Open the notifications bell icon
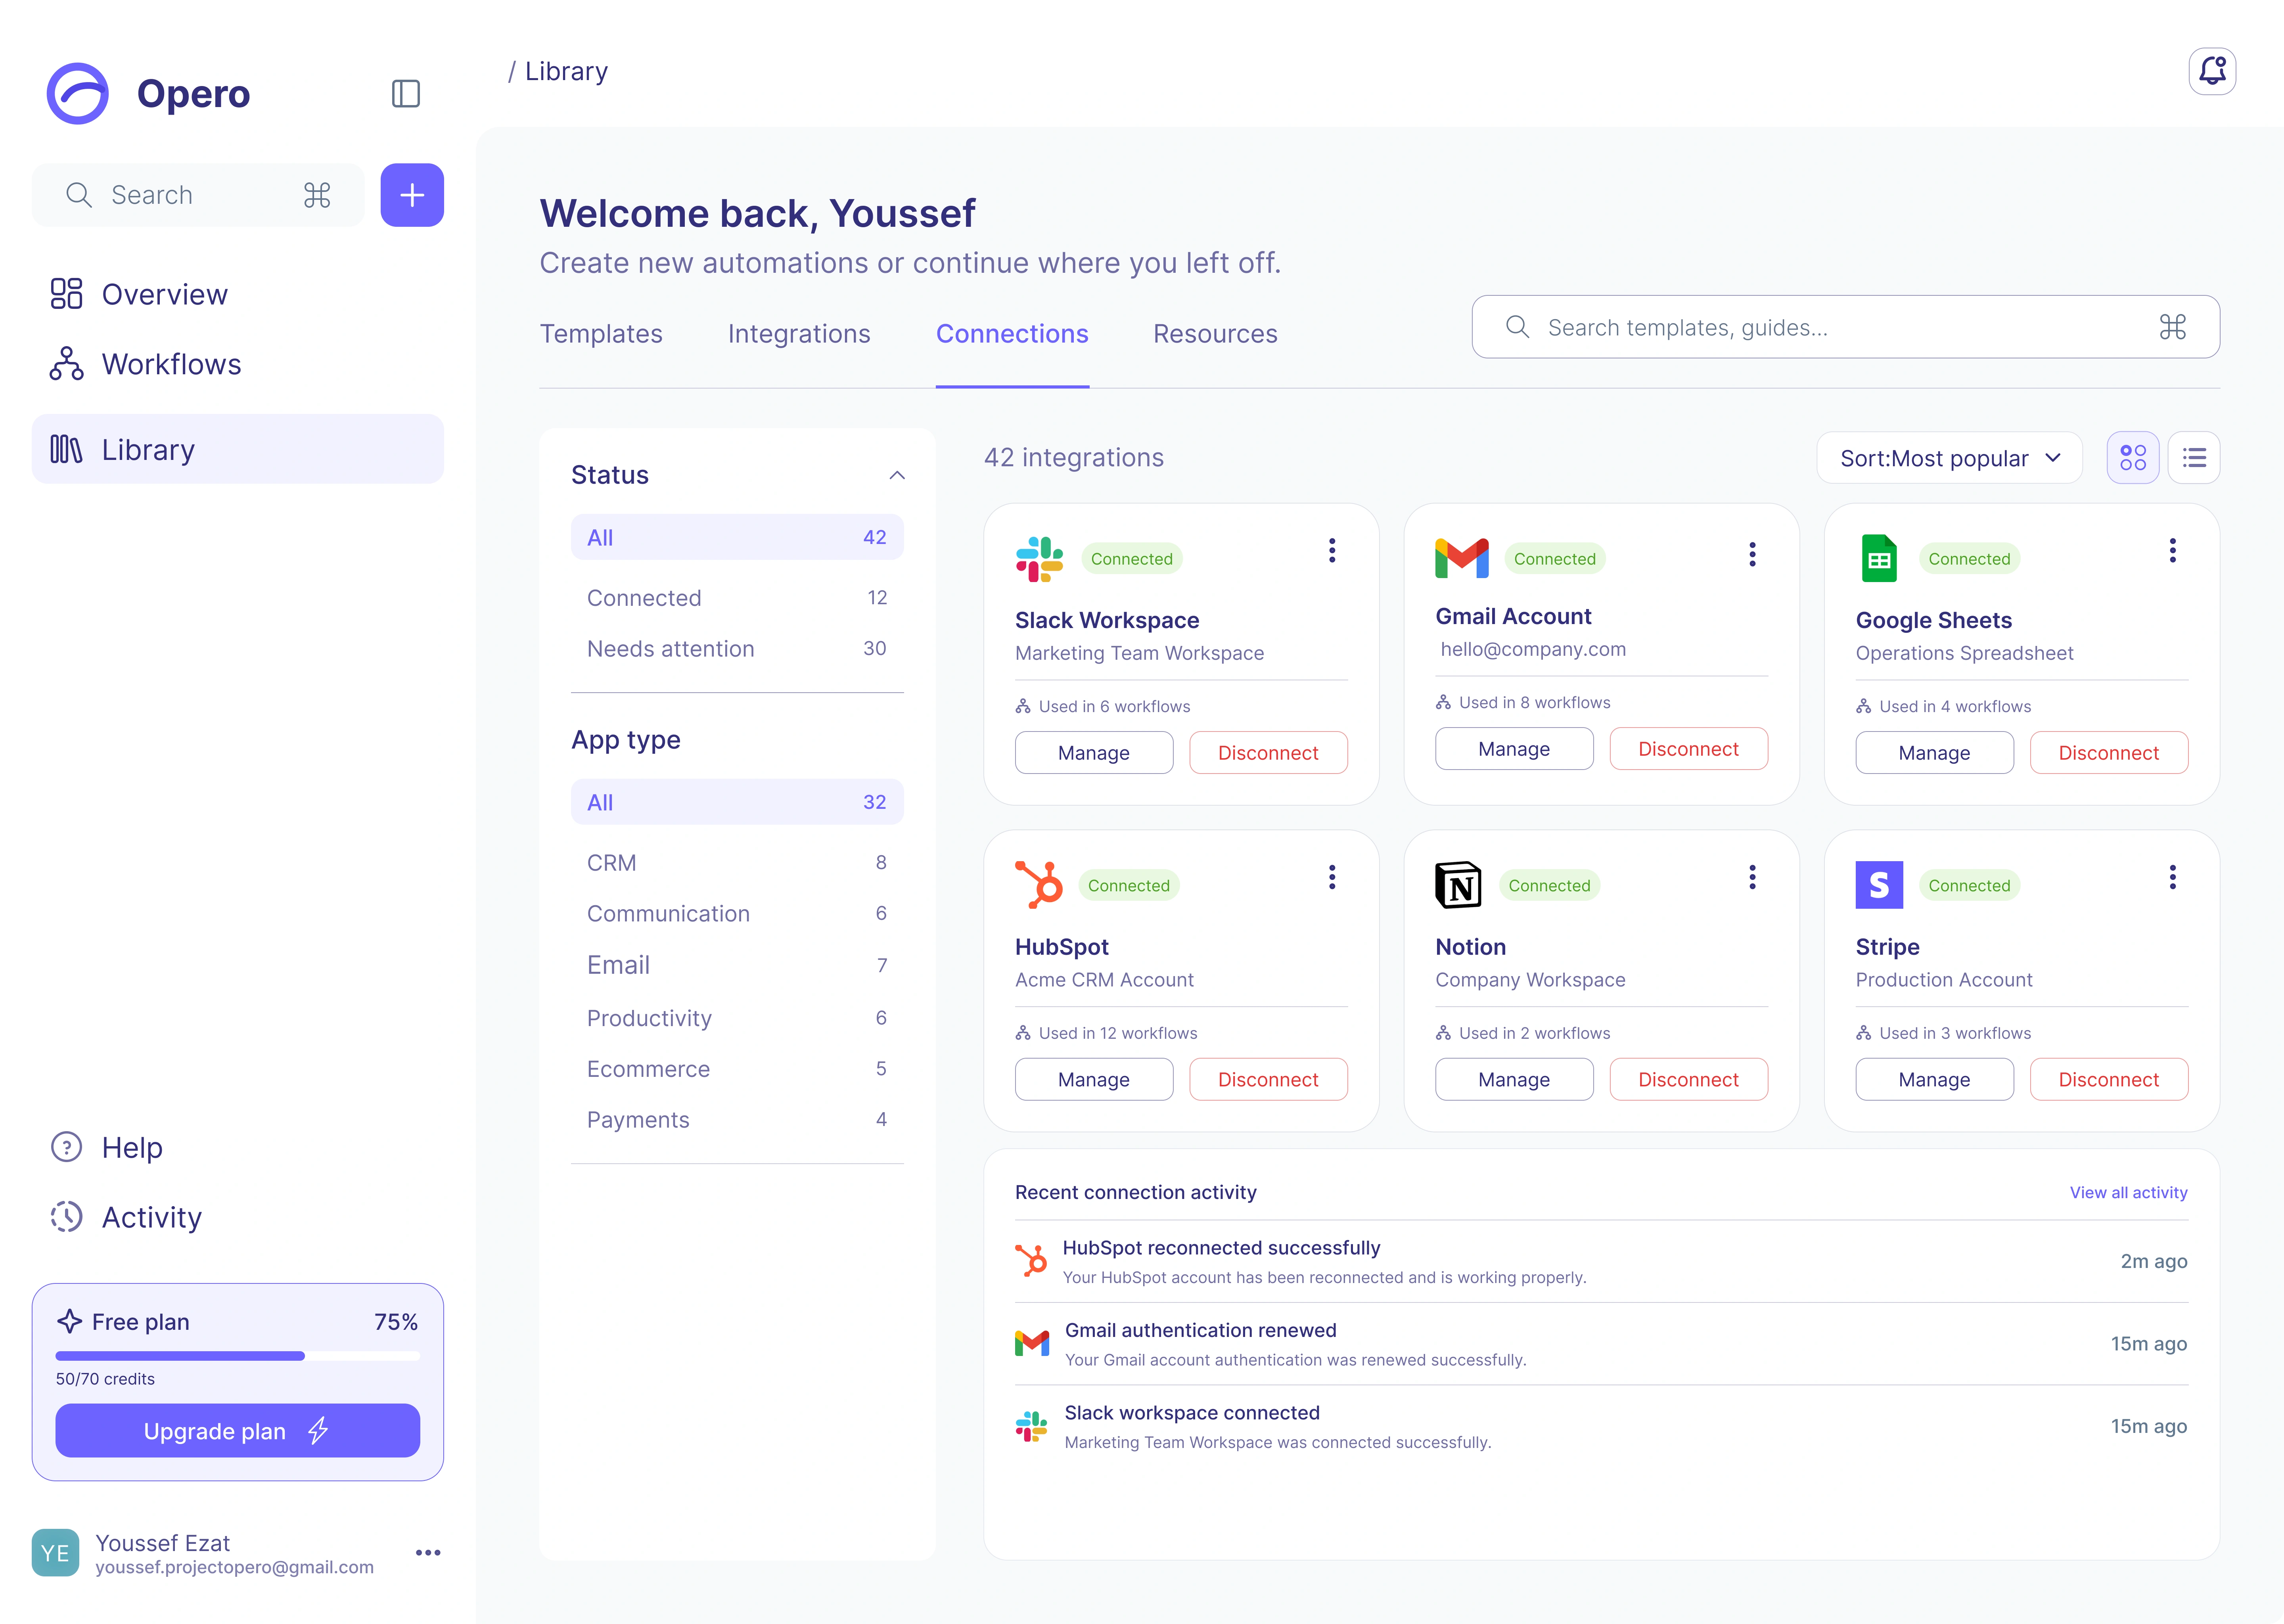The width and height of the screenshot is (2284, 1624). [2211, 71]
